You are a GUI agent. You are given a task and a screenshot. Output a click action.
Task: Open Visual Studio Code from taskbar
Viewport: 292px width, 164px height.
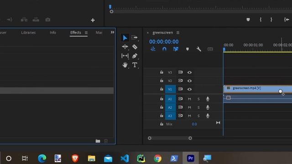point(125,159)
